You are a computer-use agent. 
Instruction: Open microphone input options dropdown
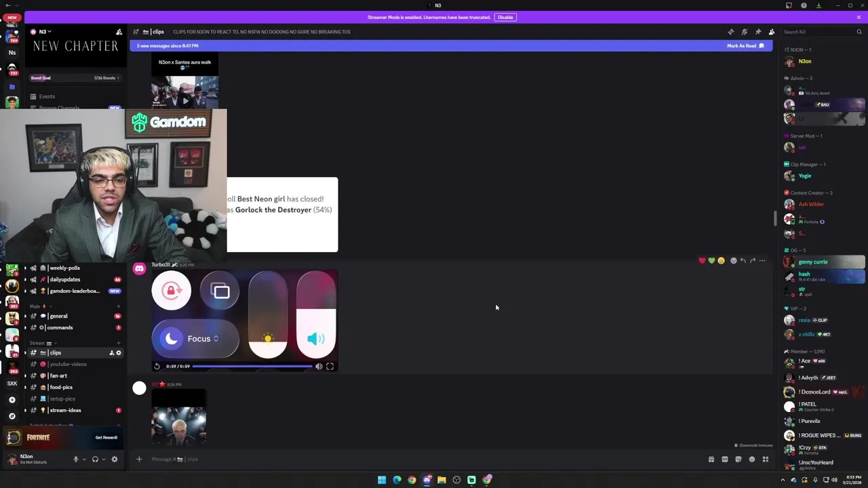(84, 459)
